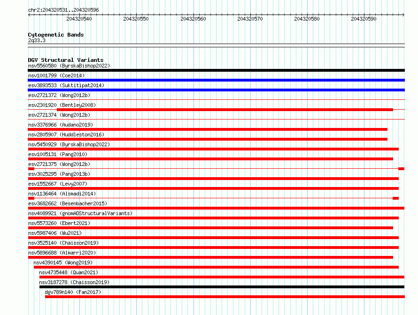Click the red bar under esv3682662
This screenshot has height=315, width=418.
point(216,208)
